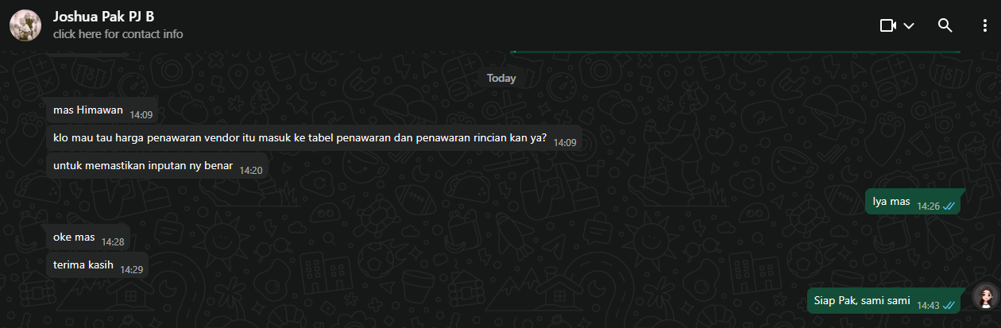The height and width of the screenshot is (328, 1001).
Task: Click double-check ticks on "Siap Pak, sami sami"
Action: point(949,305)
